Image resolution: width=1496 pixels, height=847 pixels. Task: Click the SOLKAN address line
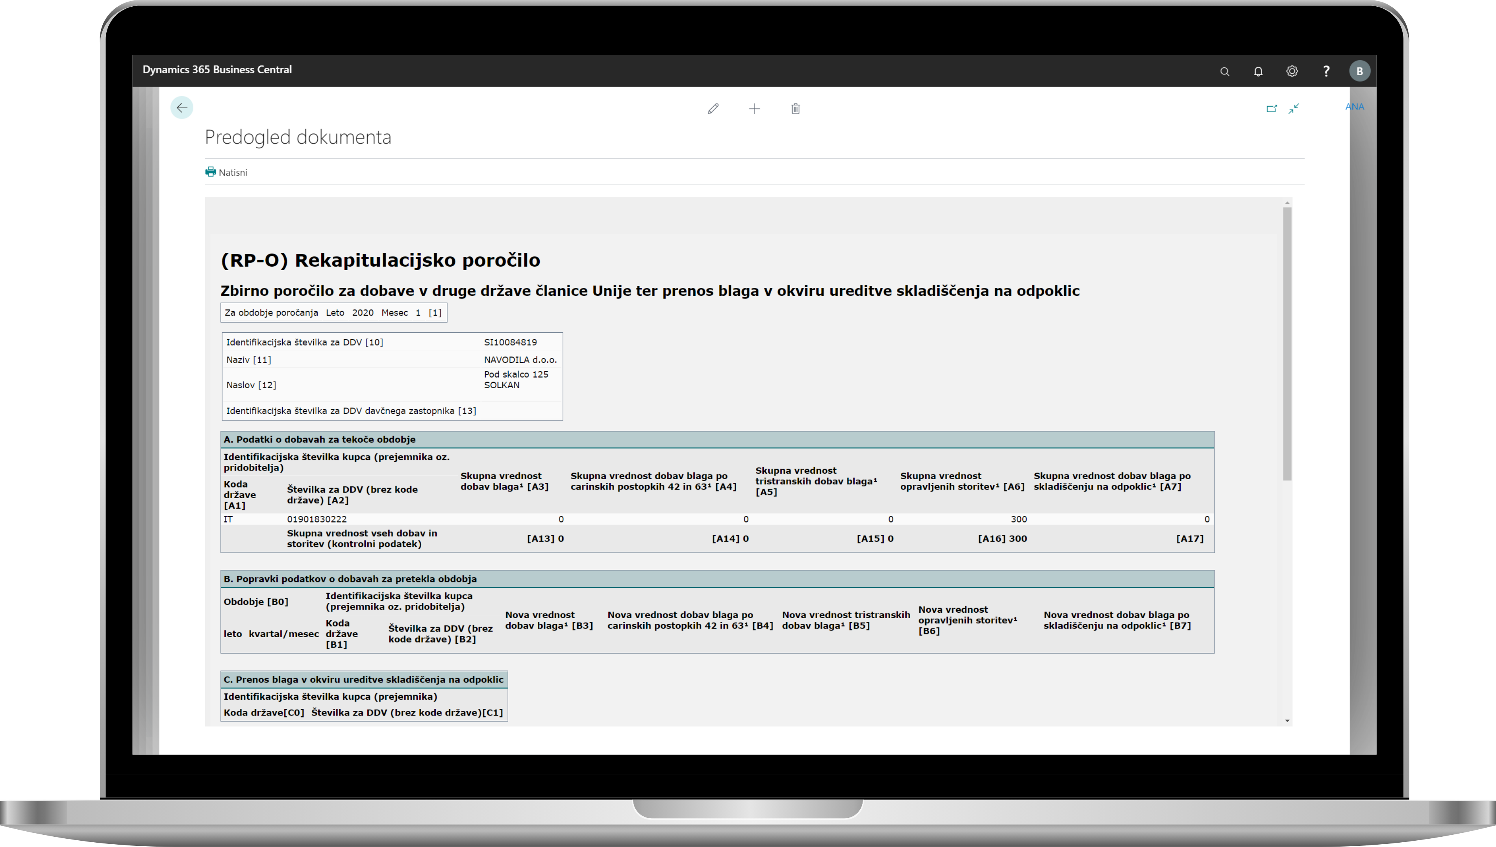click(x=502, y=385)
